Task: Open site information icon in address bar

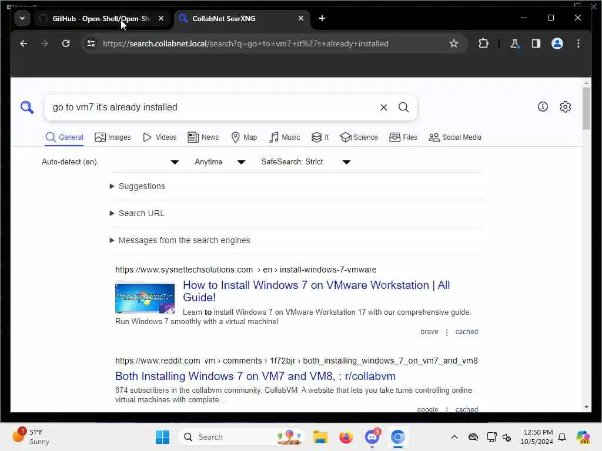Action: 91,43
